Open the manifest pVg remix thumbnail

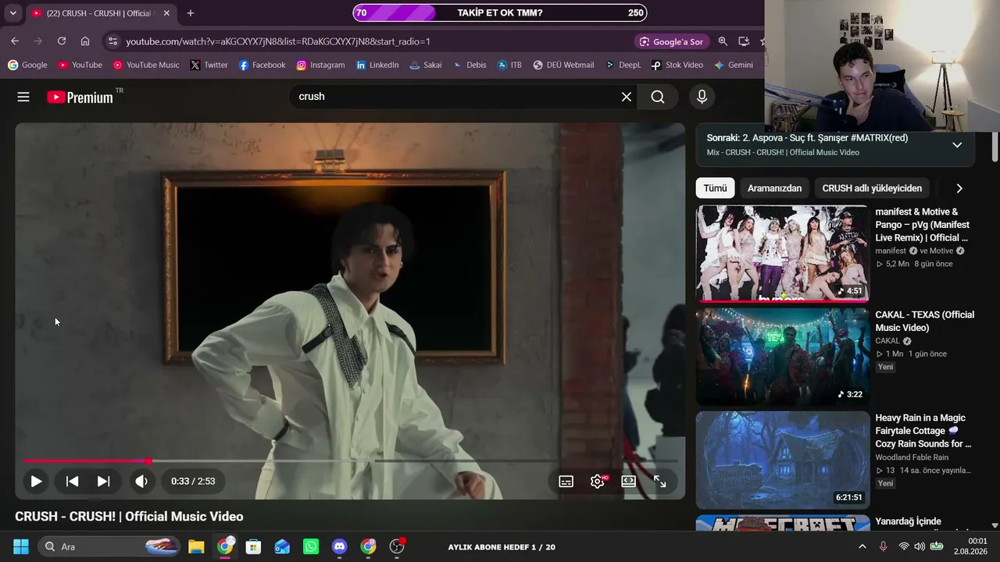pyautogui.click(x=782, y=254)
